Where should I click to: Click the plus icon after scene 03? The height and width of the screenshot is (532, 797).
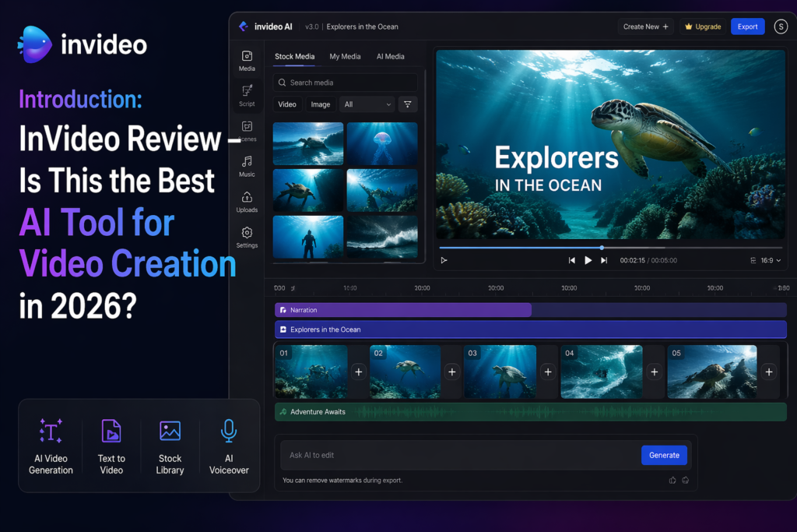pos(548,372)
